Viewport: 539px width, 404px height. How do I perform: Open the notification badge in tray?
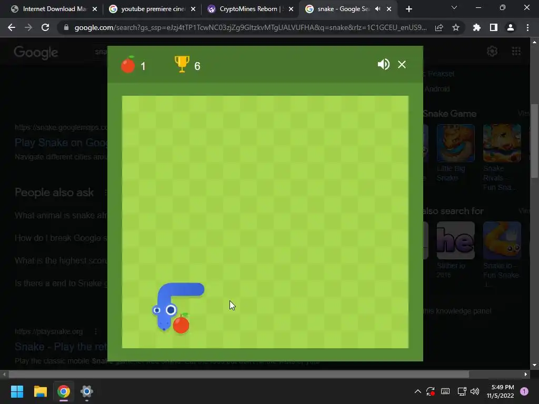[x=524, y=391]
